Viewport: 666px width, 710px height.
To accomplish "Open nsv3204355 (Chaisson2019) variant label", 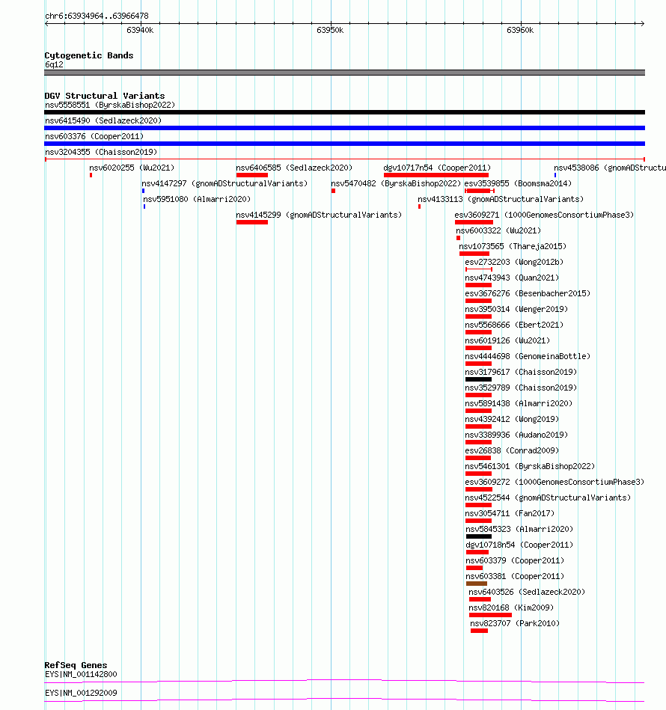I will pyautogui.click(x=101, y=152).
